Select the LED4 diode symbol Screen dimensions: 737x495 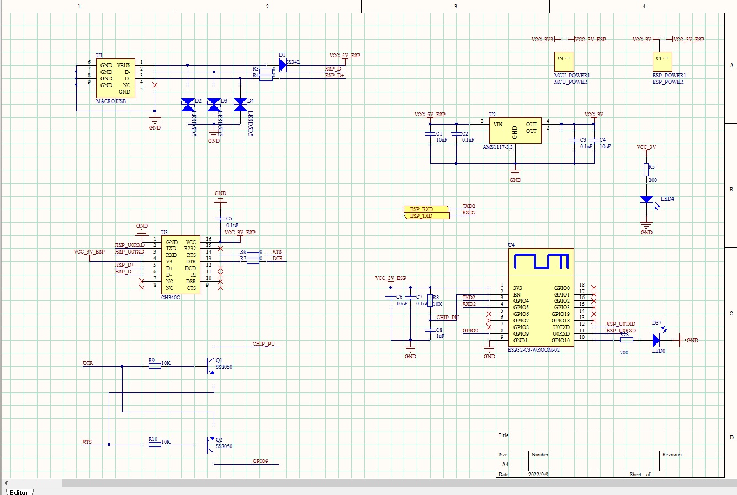coord(646,200)
